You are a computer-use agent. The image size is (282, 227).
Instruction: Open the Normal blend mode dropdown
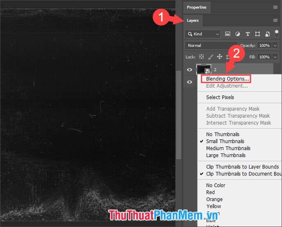tap(210, 46)
